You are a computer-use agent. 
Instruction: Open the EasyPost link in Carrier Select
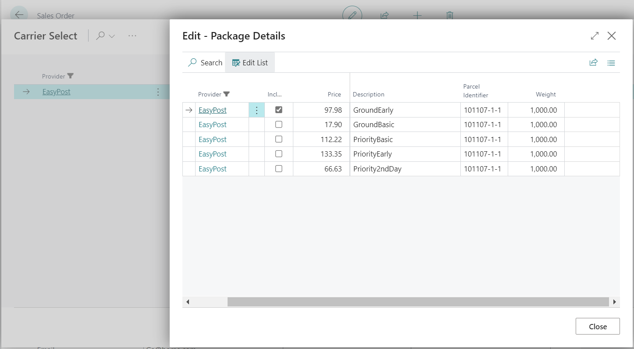[x=57, y=92]
